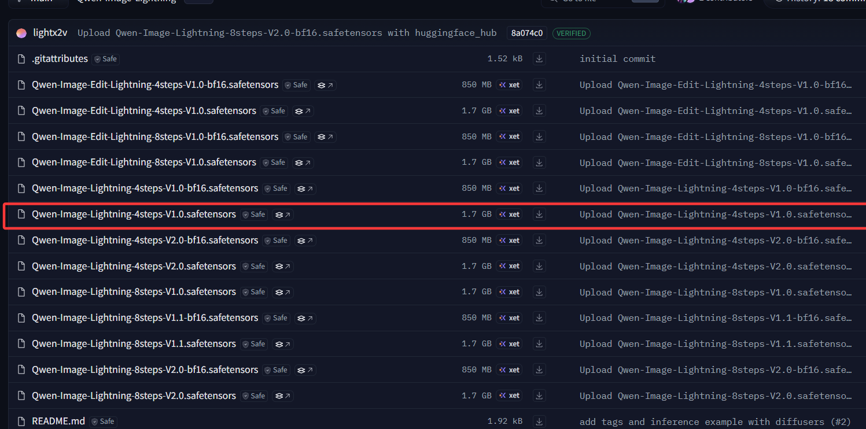Click xet badge on Qwen-Image-Lightning-8steps-V2.0-bf16 row

tap(510, 370)
